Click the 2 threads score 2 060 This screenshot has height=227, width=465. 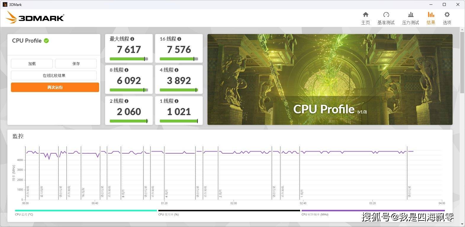(x=129, y=112)
